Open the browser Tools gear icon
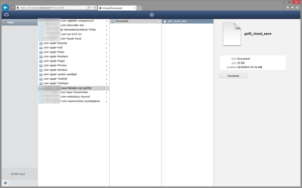302x188 pixels. (x=297, y=8)
